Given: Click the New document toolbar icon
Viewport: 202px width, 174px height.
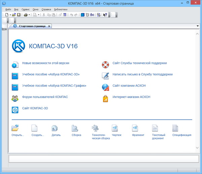Looking at the screenshot, I should (x=6, y=15).
